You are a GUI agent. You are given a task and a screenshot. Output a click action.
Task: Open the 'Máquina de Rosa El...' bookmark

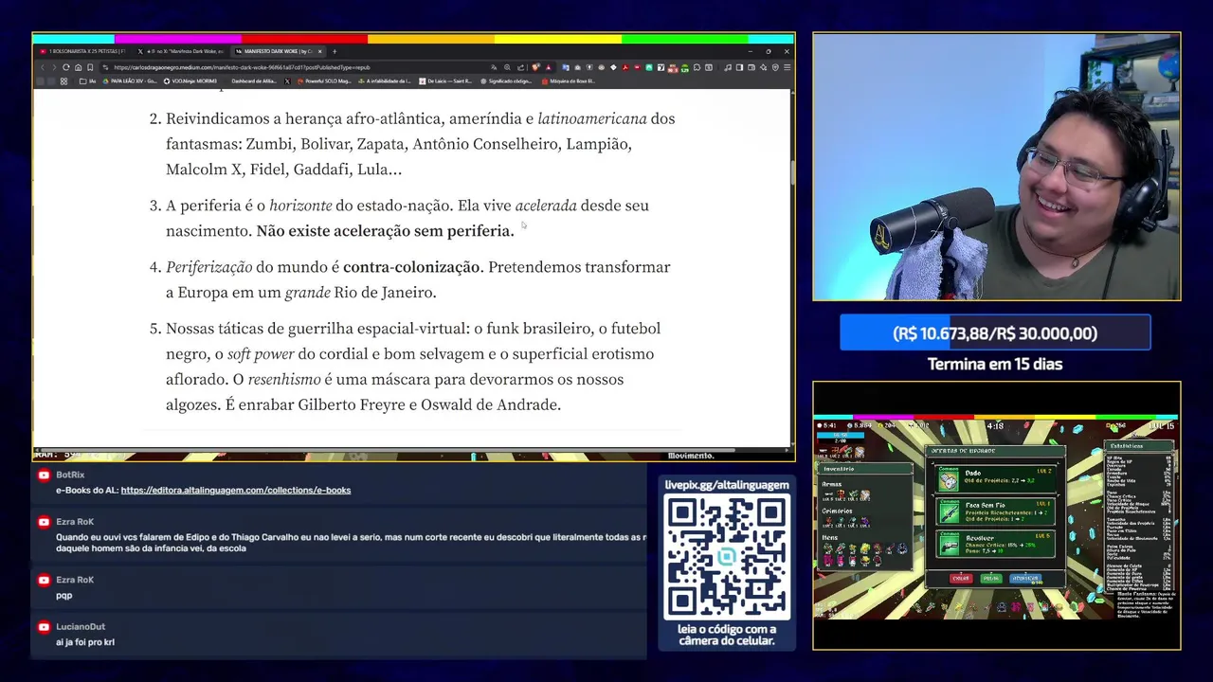tap(568, 81)
